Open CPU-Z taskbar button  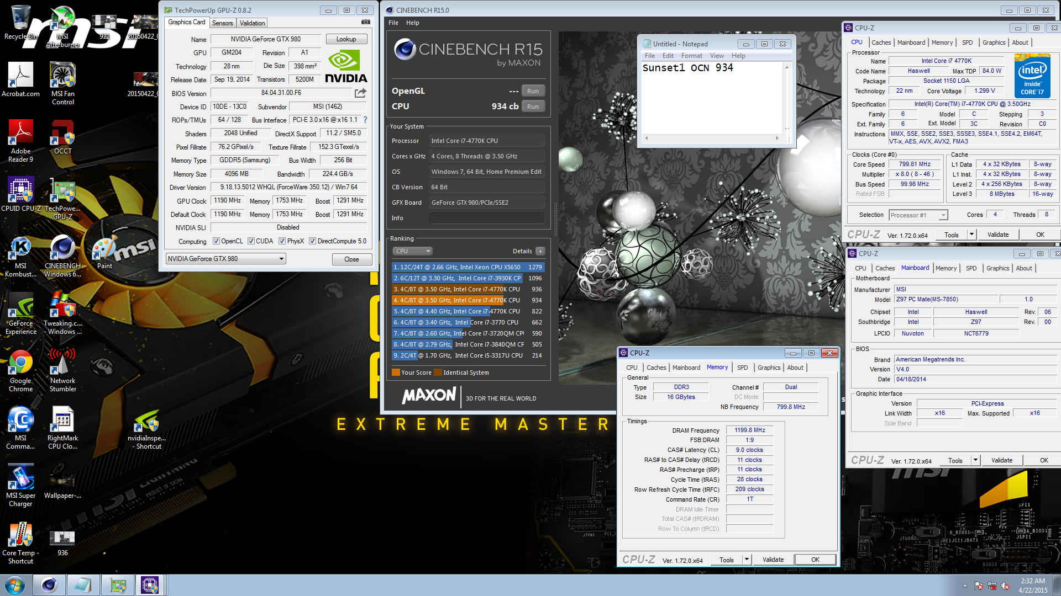click(x=150, y=585)
